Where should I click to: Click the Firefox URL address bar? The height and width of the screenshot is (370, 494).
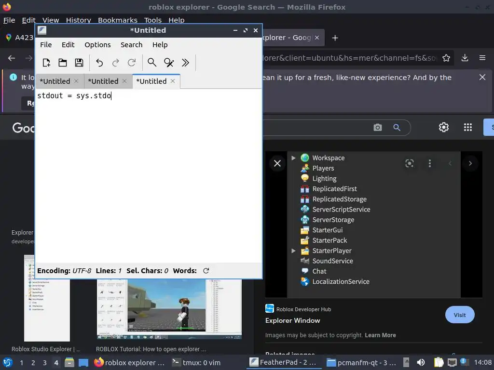tap(350, 58)
